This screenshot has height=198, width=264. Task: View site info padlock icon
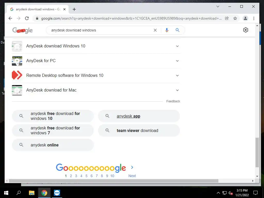click(37, 18)
